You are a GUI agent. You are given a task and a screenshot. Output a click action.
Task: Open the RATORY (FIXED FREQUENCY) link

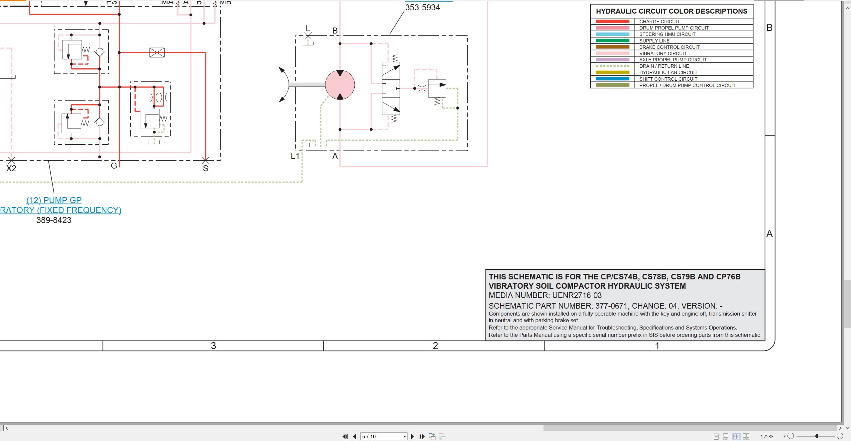click(61, 210)
